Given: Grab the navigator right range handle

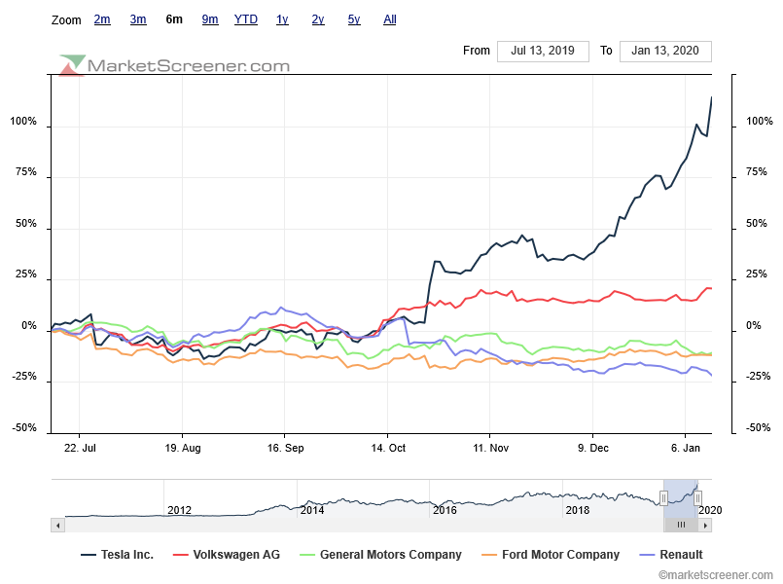Looking at the screenshot, I should tap(697, 498).
